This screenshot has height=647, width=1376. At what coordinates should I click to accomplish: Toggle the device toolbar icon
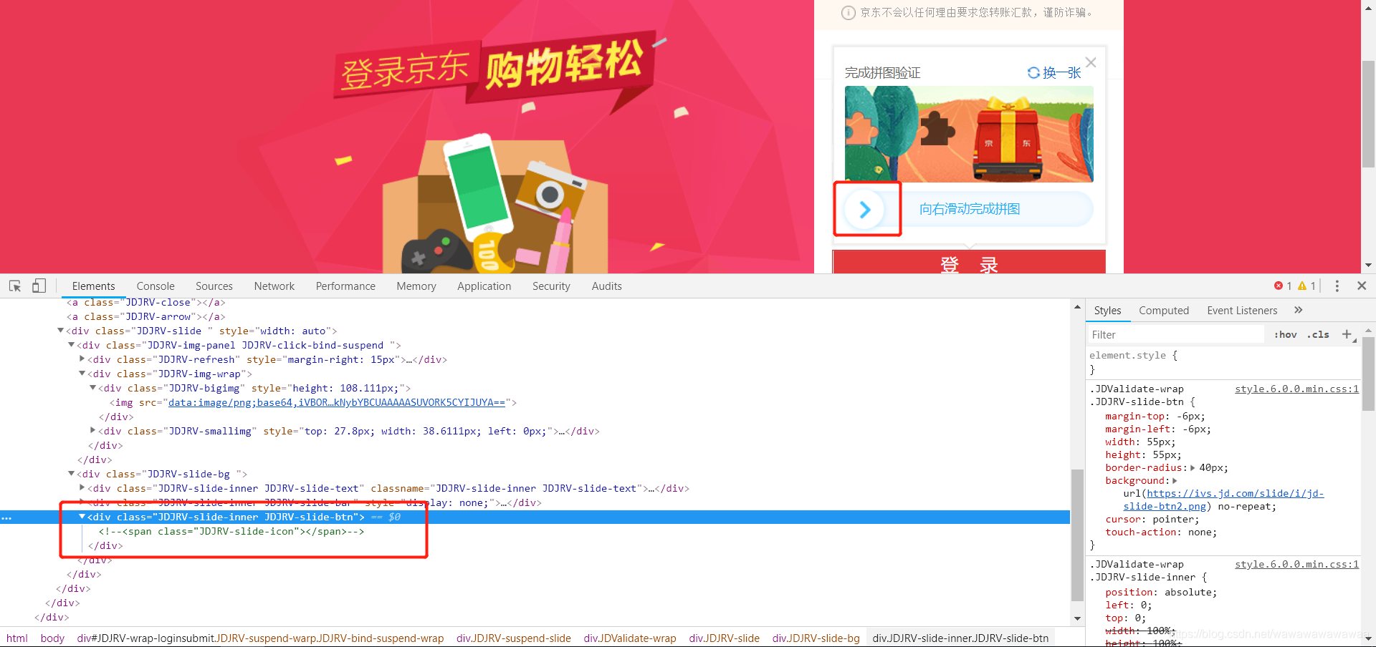(x=39, y=286)
